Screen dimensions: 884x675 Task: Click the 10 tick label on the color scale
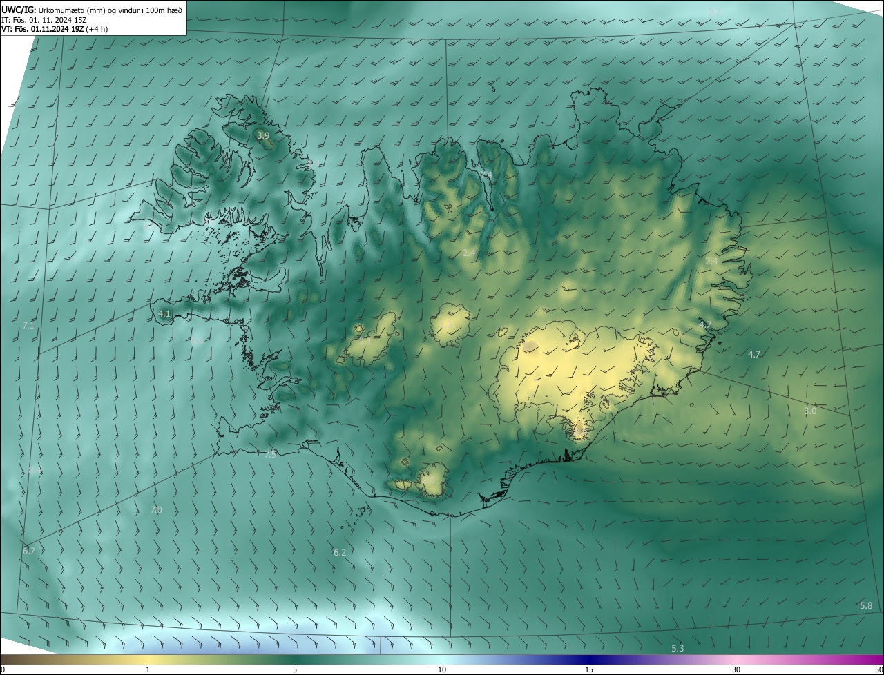[x=442, y=669]
